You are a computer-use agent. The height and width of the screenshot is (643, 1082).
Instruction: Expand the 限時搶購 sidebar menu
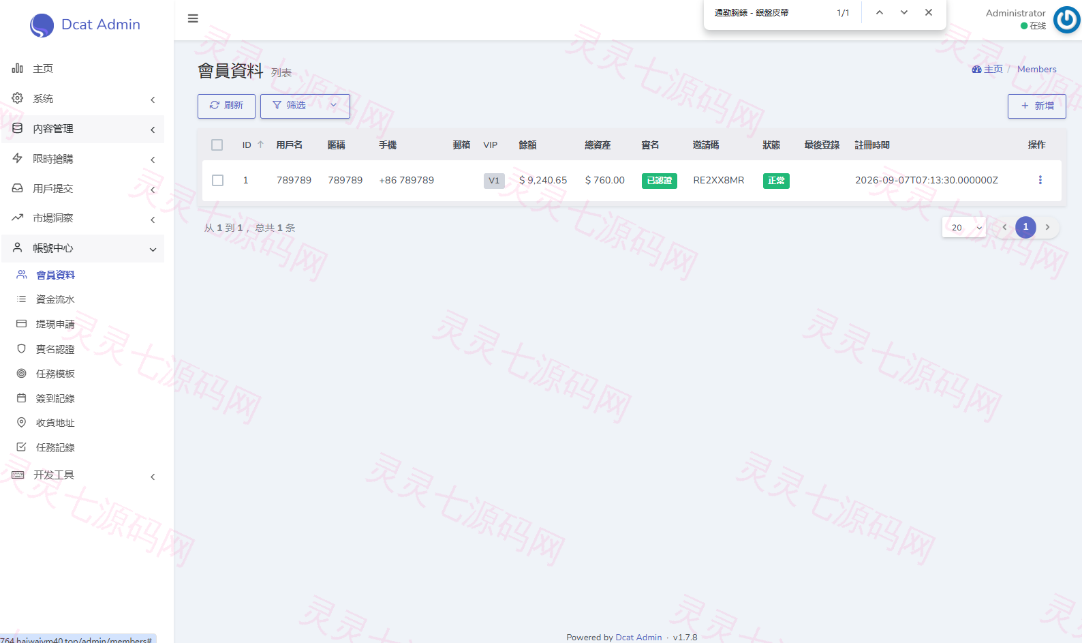tap(83, 159)
